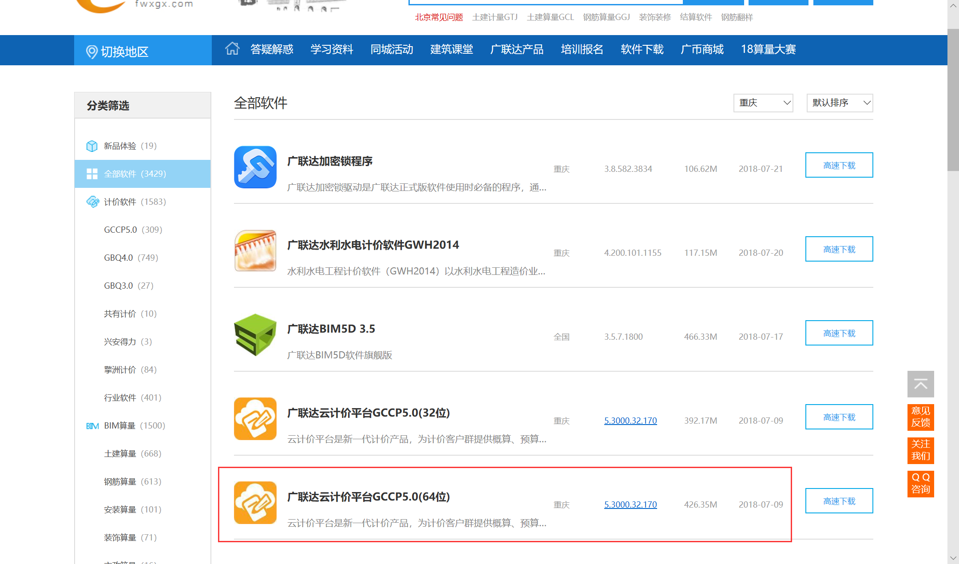Select 擎洲计价 (84) category

click(130, 369)
